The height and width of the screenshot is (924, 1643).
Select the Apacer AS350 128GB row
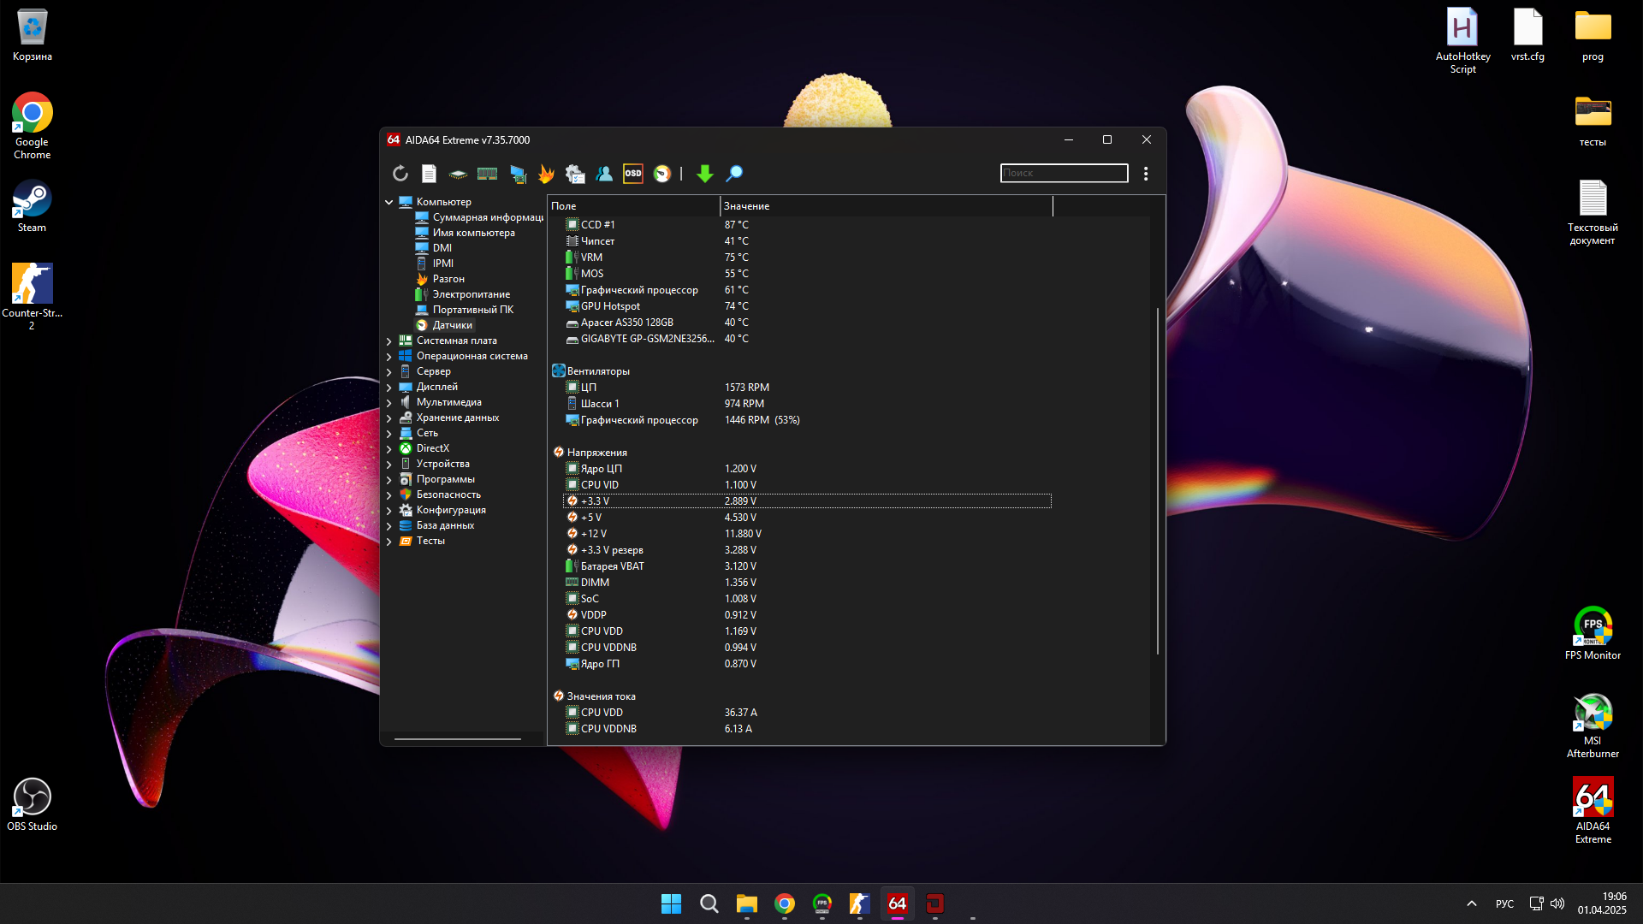pyautogui.click(x=807, y=323)
